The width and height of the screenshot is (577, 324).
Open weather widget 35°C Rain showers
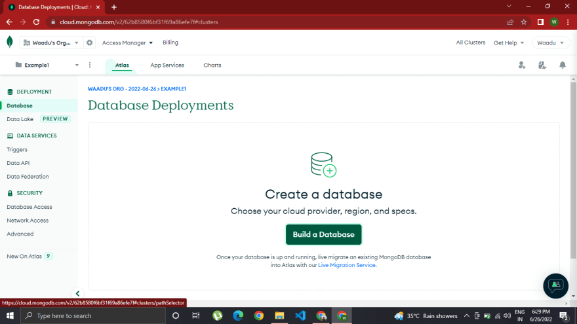coord(426,315)
